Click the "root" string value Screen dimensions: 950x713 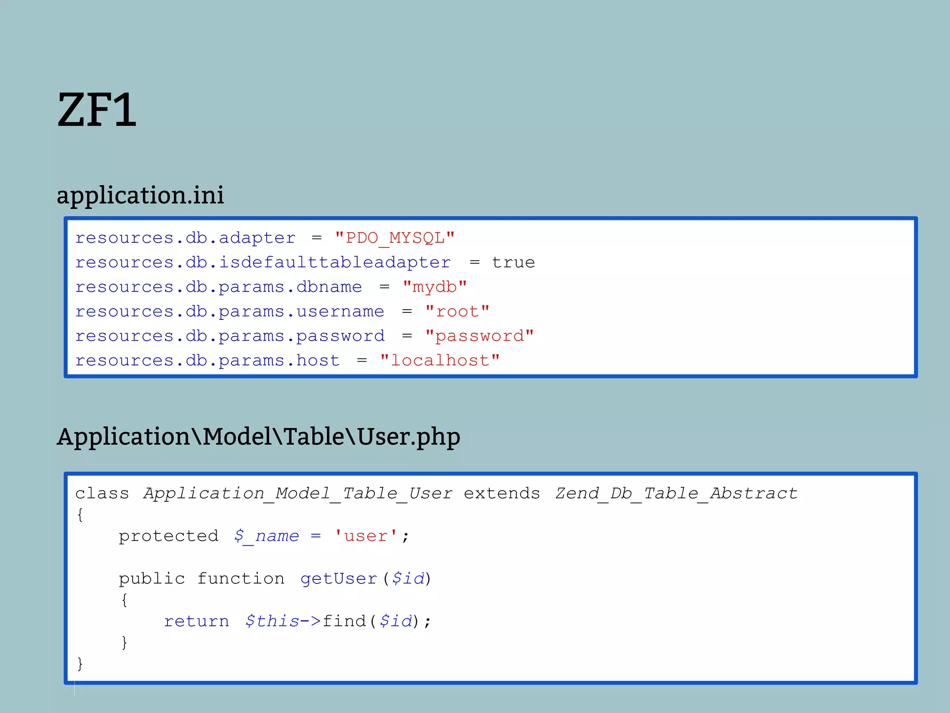(x=457, y=311)
